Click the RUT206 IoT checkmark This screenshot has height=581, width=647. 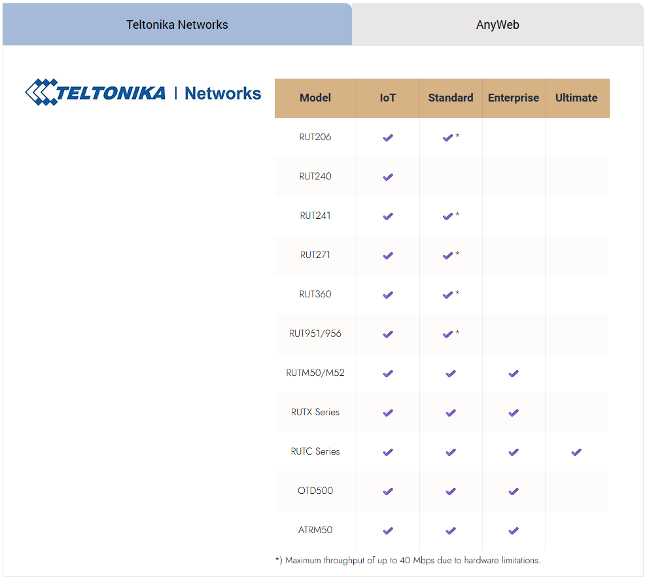[388, 138]
